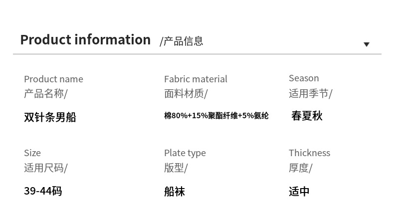Select the 春夏秋 season value

[x=307, y=116]
